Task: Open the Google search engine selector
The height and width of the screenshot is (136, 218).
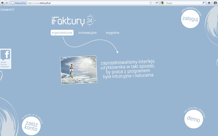Action: (162, 3)
